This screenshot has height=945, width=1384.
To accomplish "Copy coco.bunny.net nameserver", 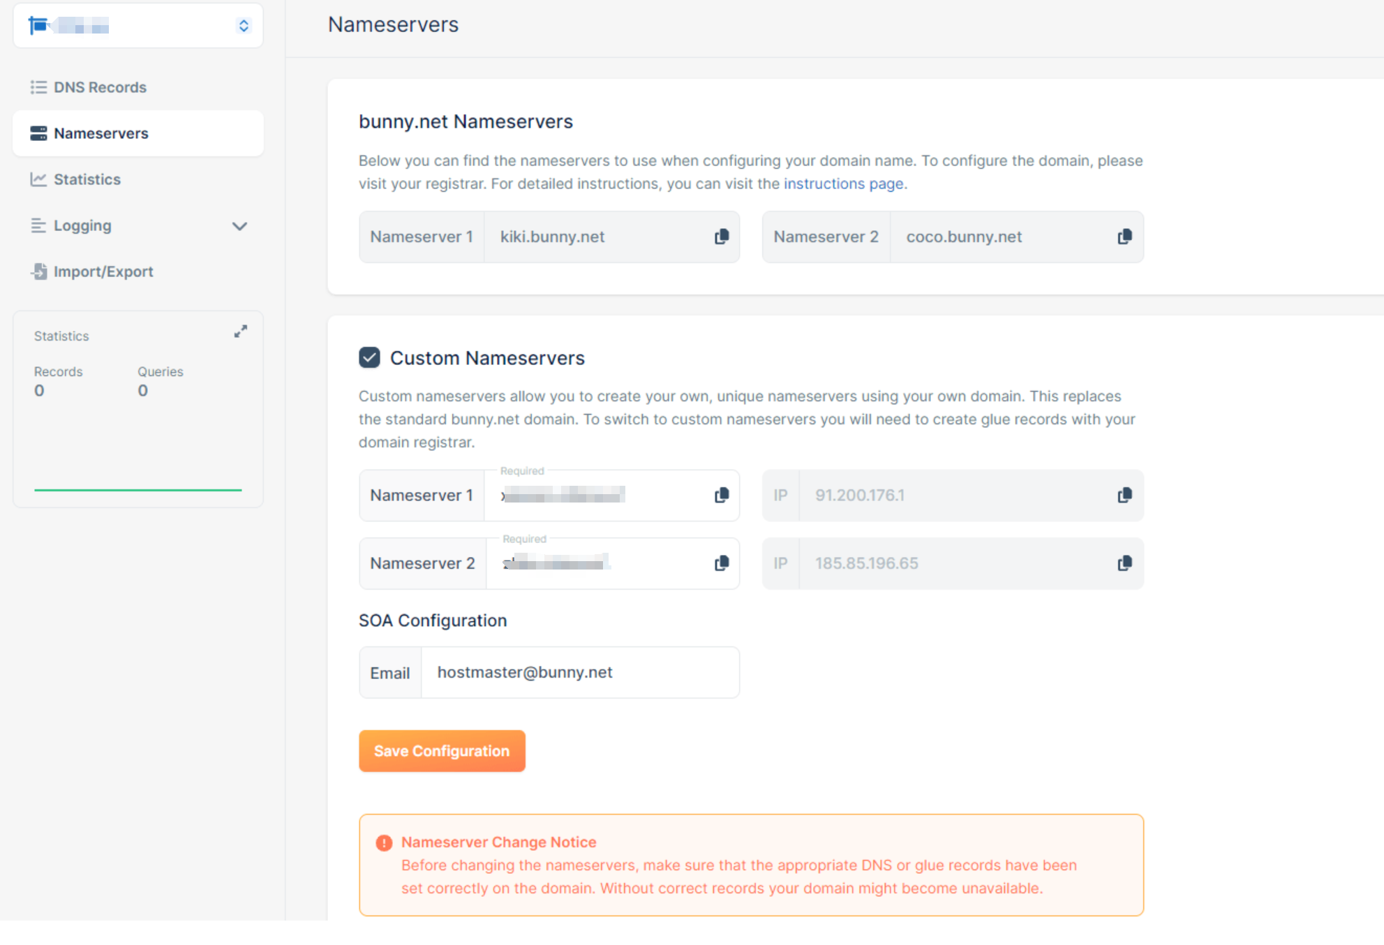I will 1124,237.
